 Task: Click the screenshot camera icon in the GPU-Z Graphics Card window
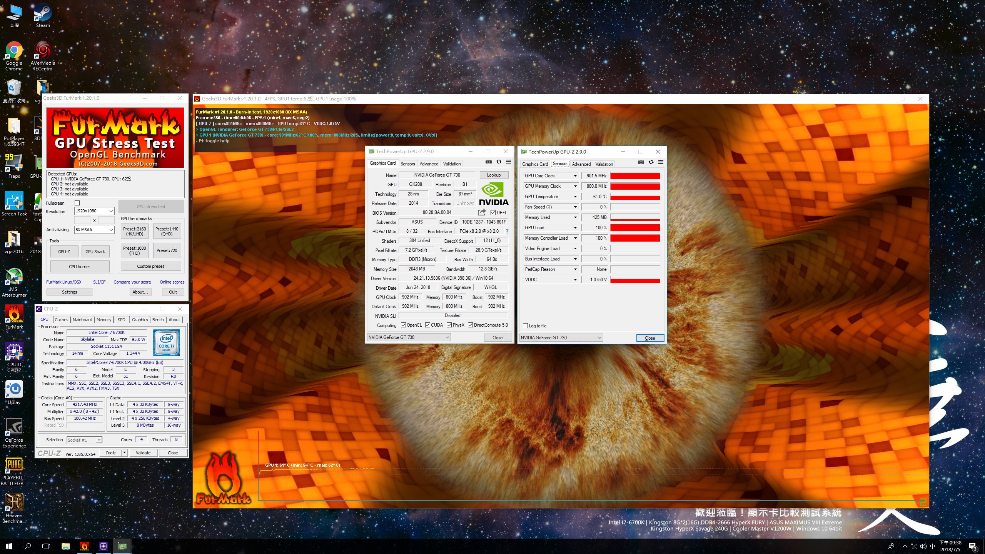[x=488, y=162]
